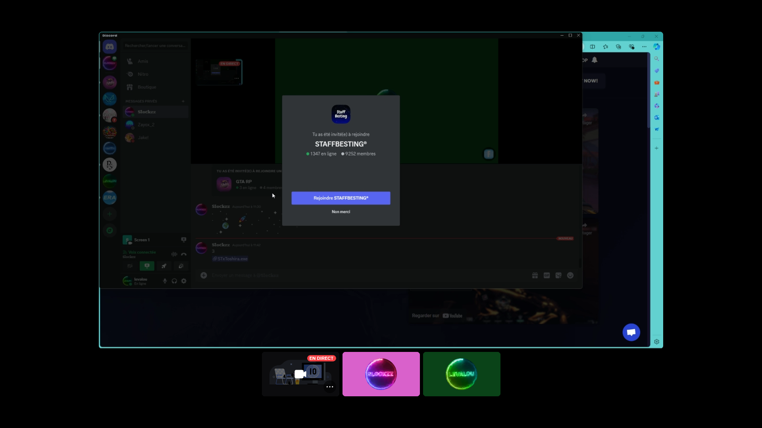Click the Copilot icon in the Edge window
Viewport: 762px width, 428px height.
pos(657,47)
